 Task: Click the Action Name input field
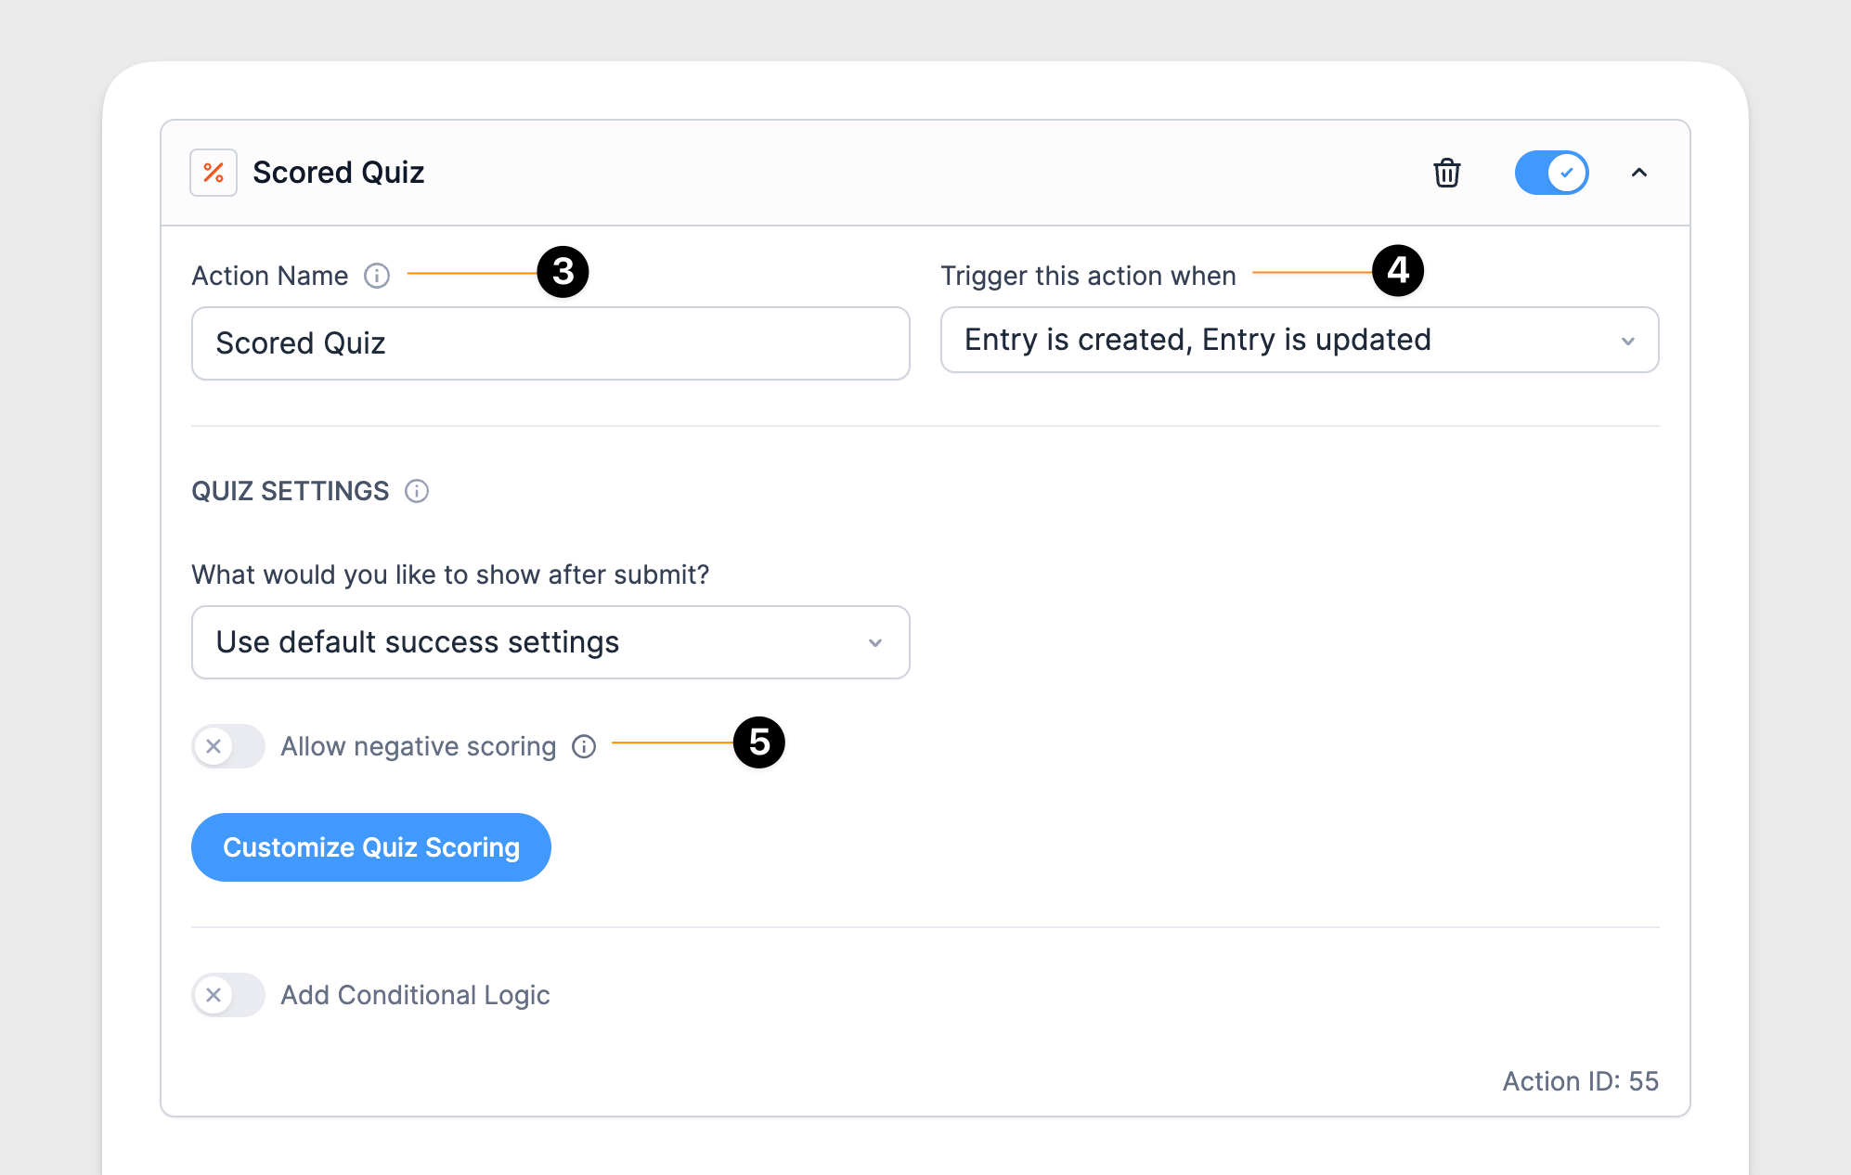(550, 343)
